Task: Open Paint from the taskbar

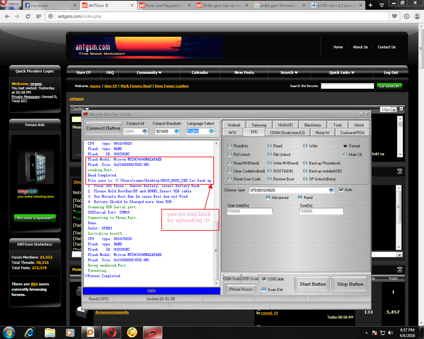Action: coord(132,332)
